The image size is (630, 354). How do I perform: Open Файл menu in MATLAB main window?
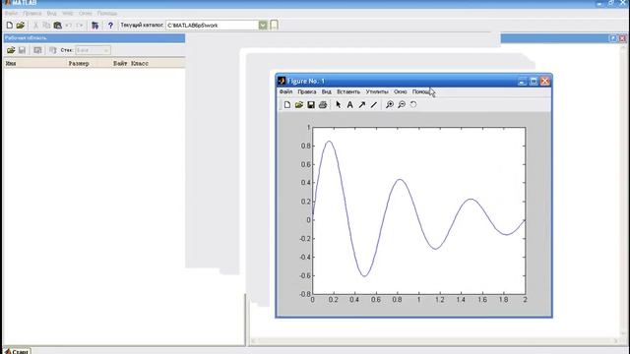[x=11, y=13]
